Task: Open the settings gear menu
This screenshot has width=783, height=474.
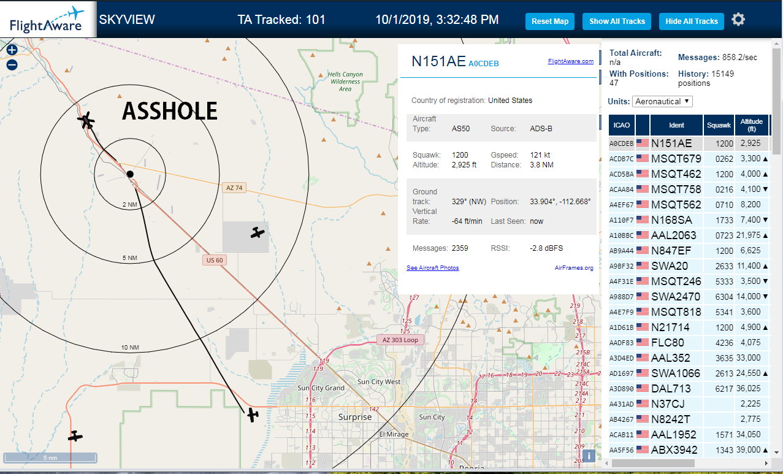Action: point(738,20)
